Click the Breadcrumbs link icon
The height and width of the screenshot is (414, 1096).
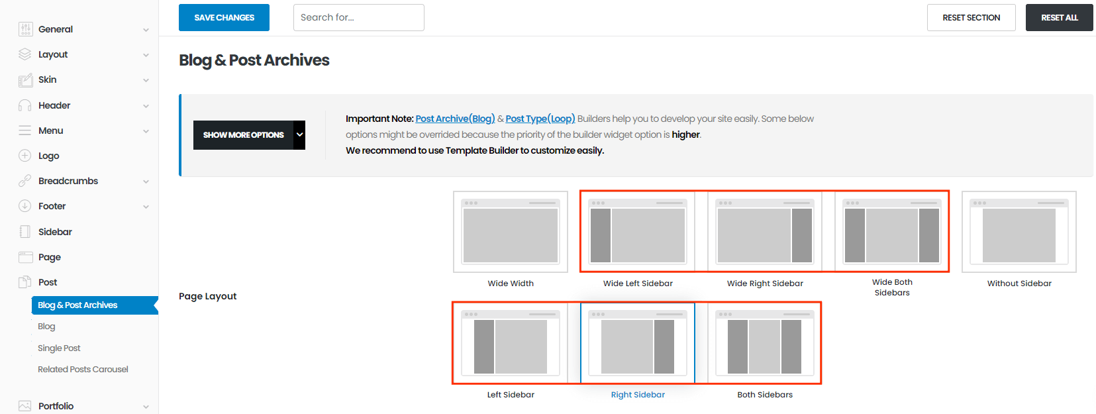pos(25,181)
